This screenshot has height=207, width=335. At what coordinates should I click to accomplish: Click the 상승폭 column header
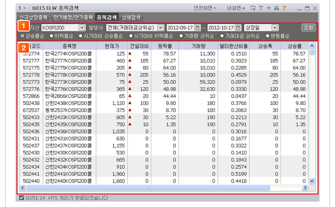(265, 45)
